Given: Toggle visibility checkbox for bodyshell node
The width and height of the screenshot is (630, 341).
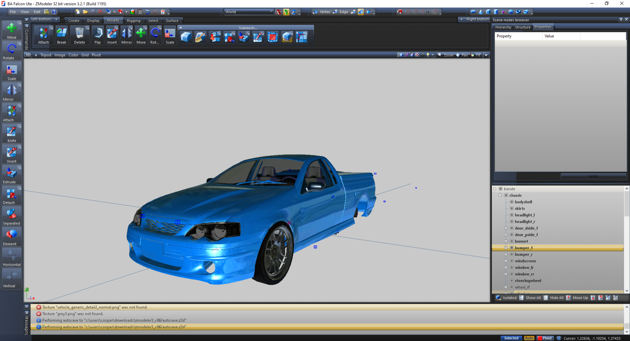Looking at the screenshot, I should point(512,202).
